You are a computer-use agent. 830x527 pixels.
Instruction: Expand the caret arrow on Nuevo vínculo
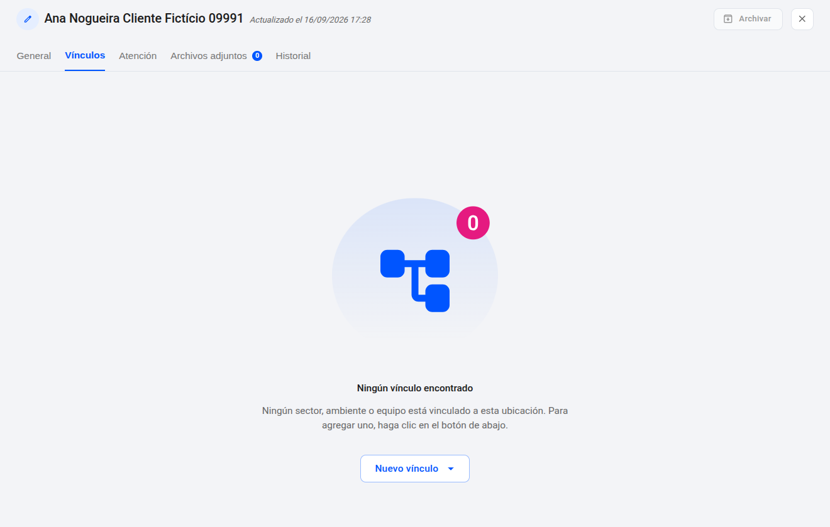tap(451, 469)
